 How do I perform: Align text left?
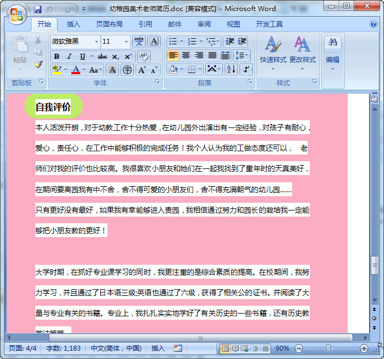click(x=173, y=55)
